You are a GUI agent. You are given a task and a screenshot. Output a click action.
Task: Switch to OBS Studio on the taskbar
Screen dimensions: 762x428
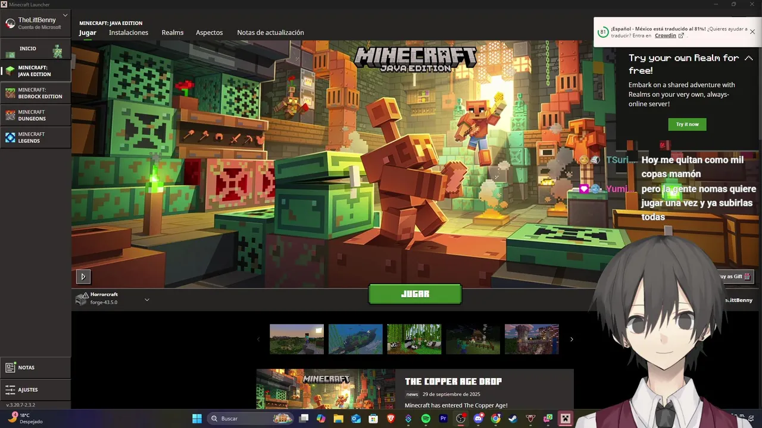tap(461, 418)
